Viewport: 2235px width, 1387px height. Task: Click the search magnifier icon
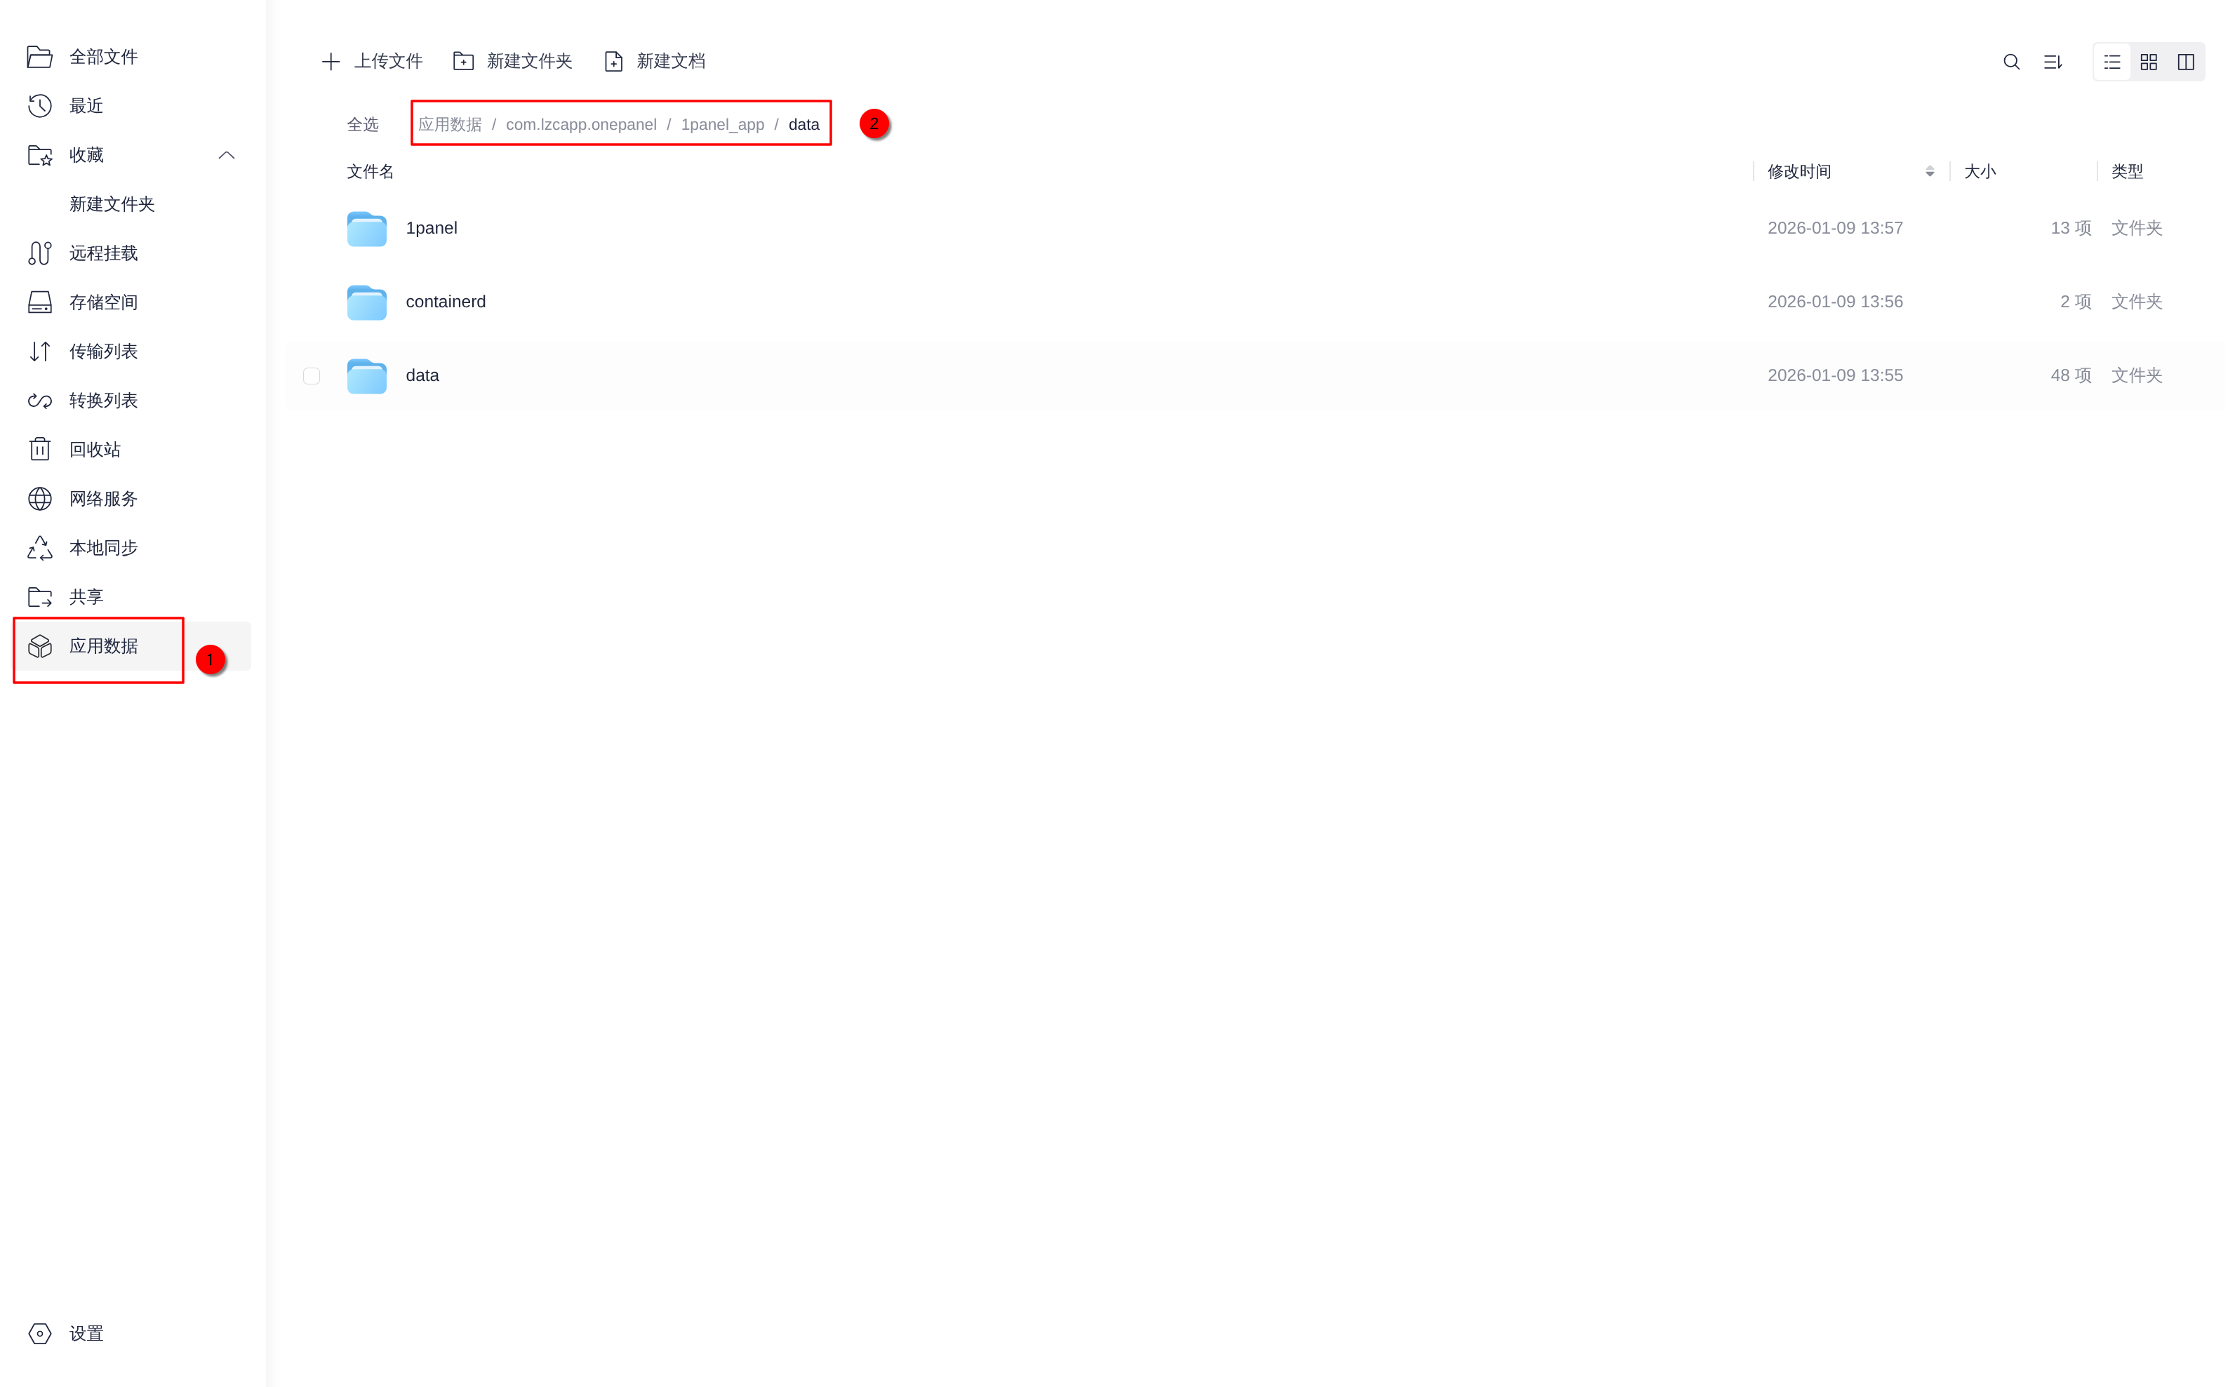[2011, 62]
